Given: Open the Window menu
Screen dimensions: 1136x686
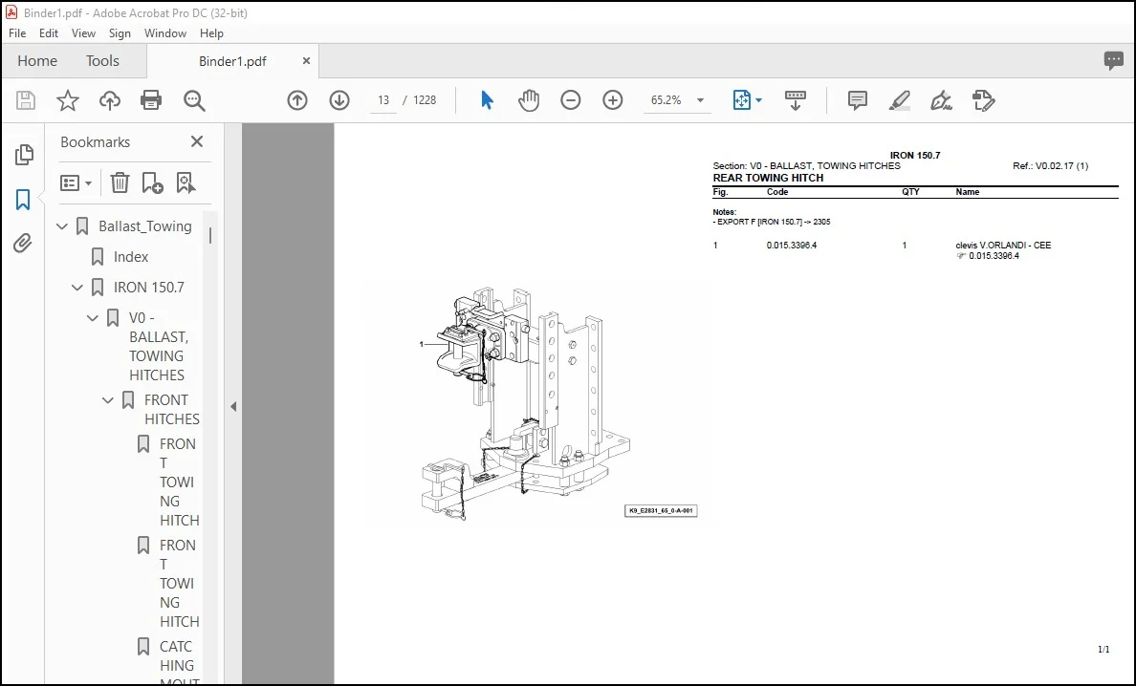Looking at the screenshot, I should click(165, 33).
